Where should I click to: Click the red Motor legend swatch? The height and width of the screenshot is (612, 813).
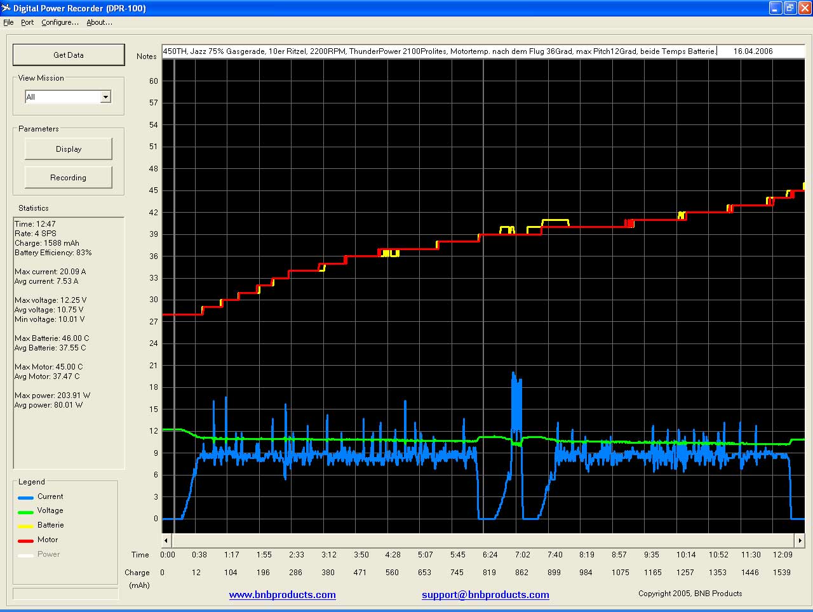(25, 541)
